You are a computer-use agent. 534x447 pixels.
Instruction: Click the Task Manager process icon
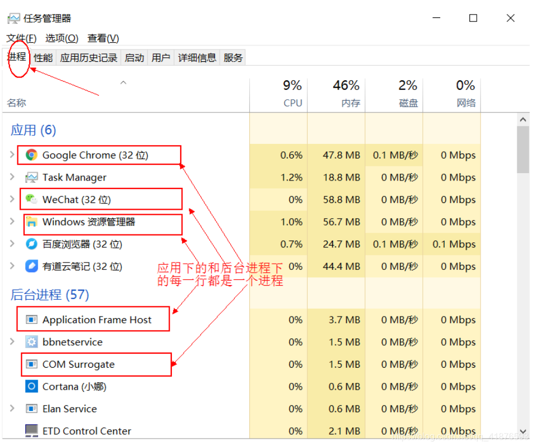coord(31,177)
